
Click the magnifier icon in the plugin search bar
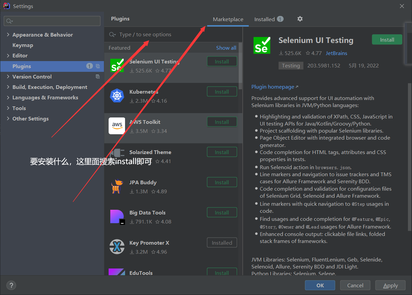113,35
